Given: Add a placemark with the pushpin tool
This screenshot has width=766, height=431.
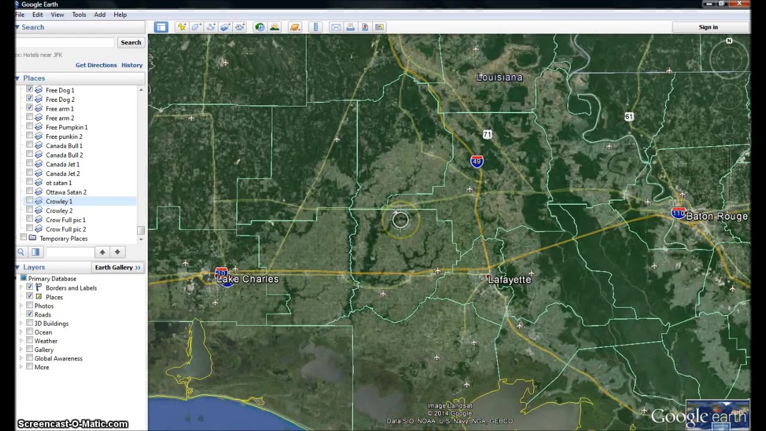Looking at the screenshot, I should tap(181, 27).
